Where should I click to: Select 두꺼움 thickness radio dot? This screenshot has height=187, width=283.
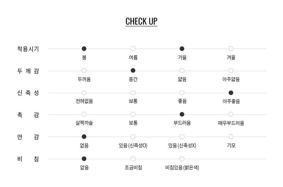pos(84,70)
